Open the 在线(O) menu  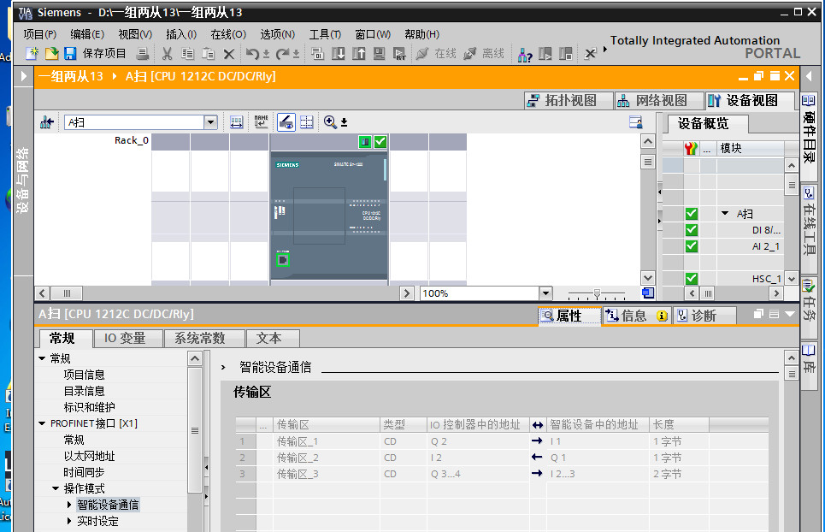(227, 34)
